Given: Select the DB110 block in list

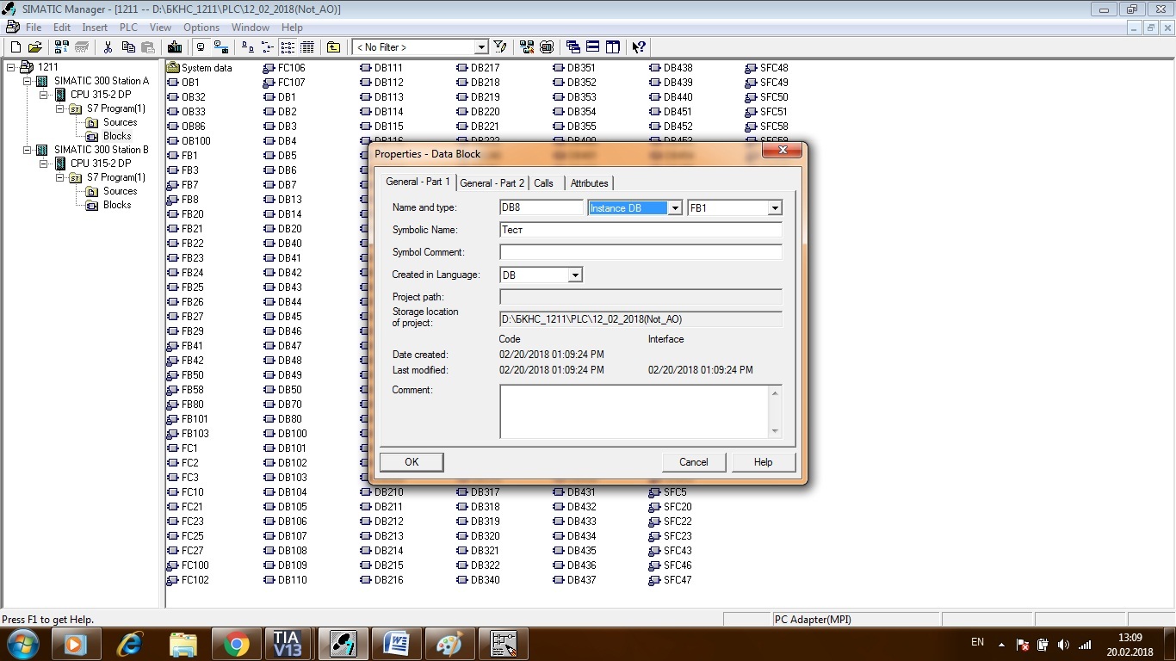Looking at the screenshot, I should (x=292, y=580).
